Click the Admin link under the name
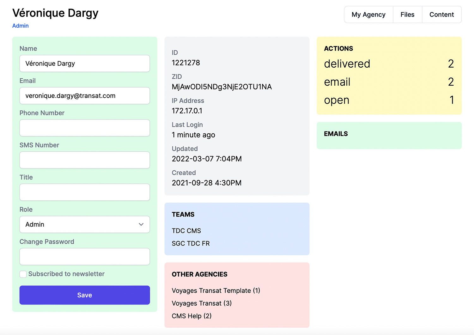 (21, 26)
